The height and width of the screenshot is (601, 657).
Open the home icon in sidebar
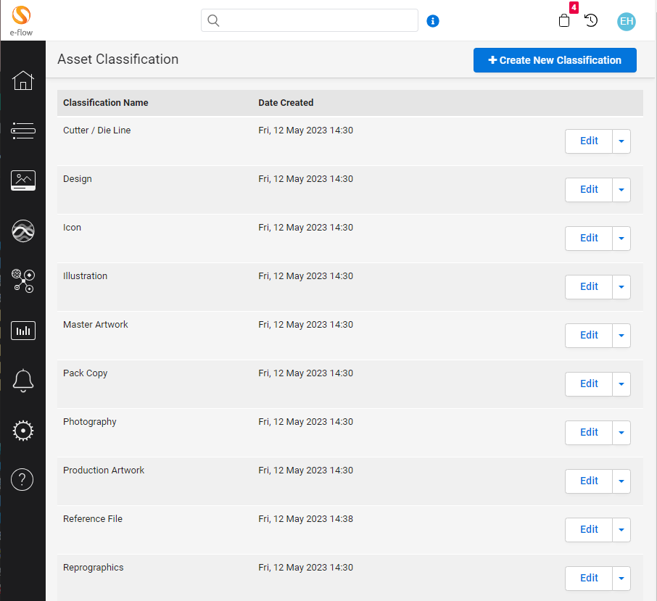click(23, 80)
